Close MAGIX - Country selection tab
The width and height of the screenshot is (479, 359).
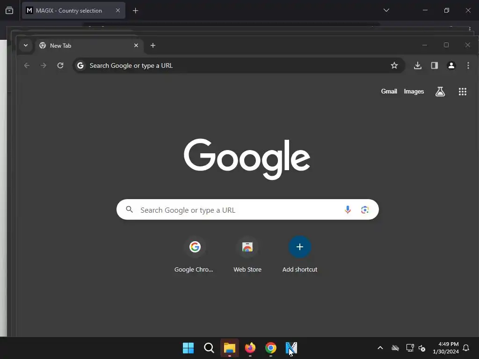[x=117, y=10]
